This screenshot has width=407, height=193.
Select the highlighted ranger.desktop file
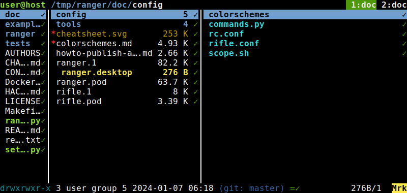[x=125, y=73]
